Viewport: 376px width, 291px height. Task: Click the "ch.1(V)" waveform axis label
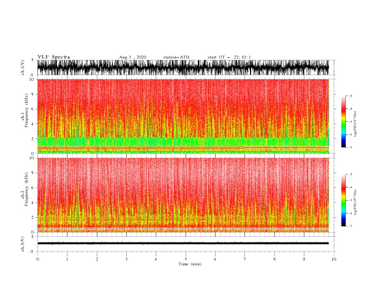pyautogui.click(x=23, y=68)
